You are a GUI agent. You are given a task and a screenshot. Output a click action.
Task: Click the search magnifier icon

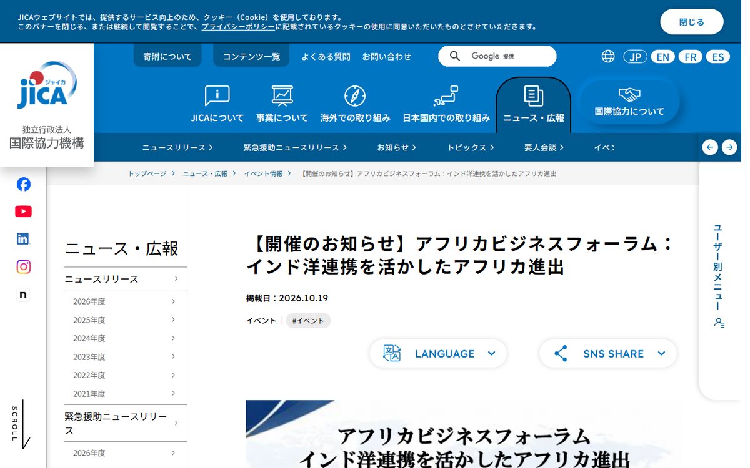(x=455, y=56)
